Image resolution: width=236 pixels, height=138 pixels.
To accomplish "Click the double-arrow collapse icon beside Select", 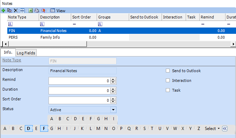I will 225,129.
